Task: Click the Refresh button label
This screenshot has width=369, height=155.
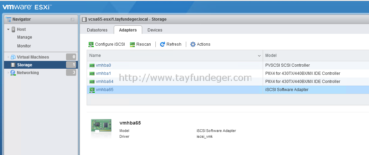Action: [x=174, y=44]
